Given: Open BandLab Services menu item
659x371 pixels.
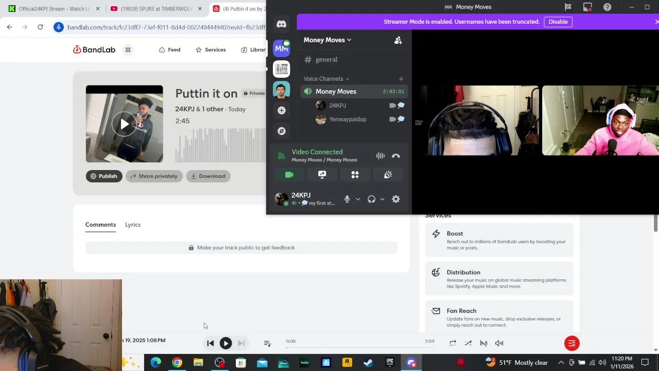Looking at the screenshot, I should pos(211,50).
